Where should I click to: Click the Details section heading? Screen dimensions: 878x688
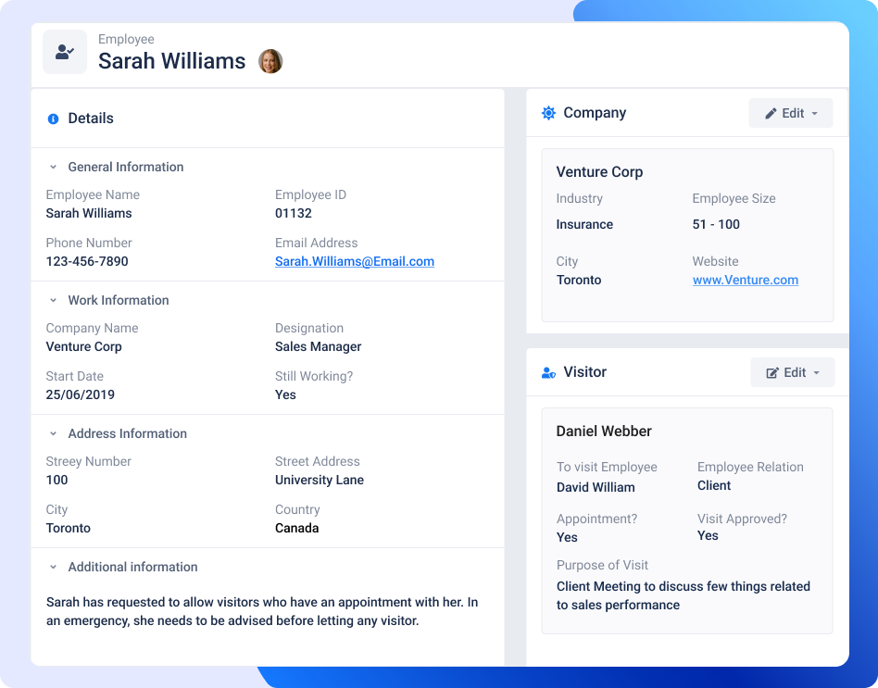point(91,119)
